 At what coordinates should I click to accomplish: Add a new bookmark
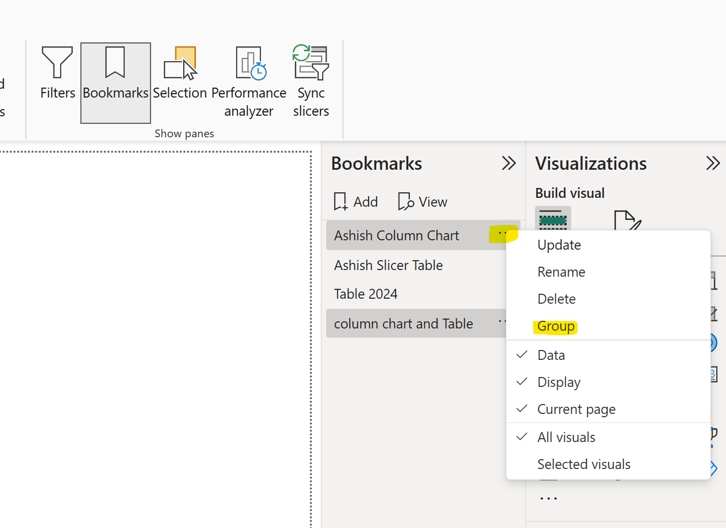(356, 202)
